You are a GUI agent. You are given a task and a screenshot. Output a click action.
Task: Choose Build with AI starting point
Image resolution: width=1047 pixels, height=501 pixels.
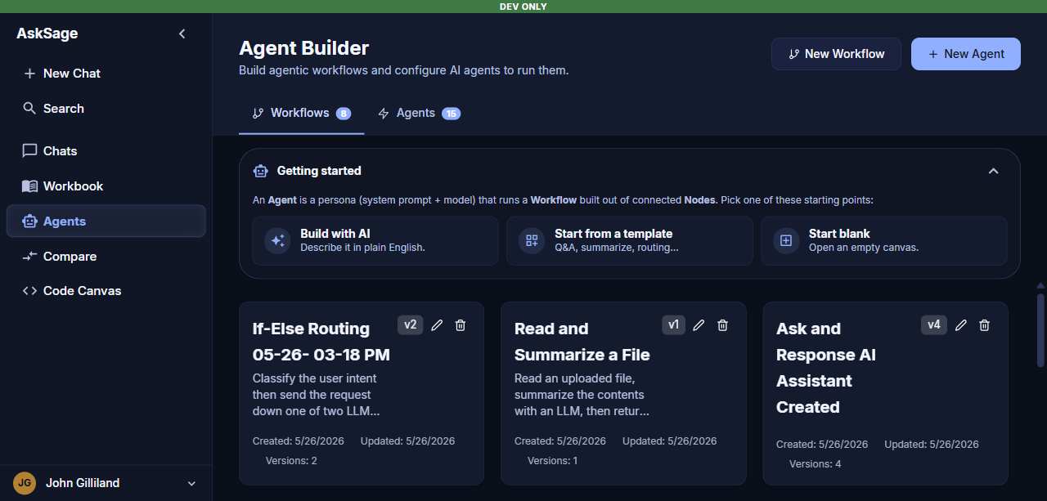[375, 240]
